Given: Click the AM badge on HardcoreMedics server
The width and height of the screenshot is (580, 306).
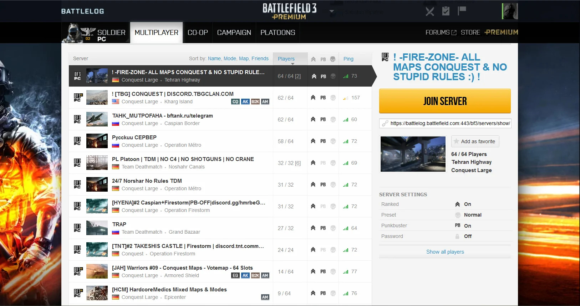Looking at the screenshot, I should point(265,297).
